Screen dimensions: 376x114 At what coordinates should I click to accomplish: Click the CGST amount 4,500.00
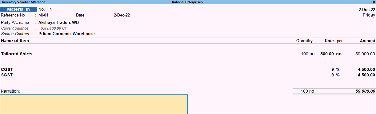[x=367, y=69]
